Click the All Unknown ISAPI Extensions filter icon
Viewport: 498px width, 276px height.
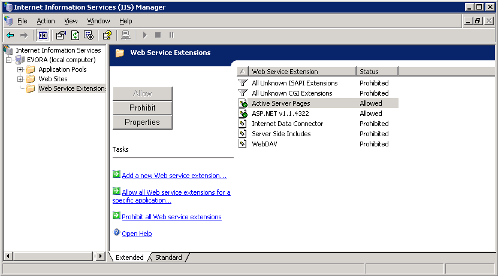coord(243,83)
